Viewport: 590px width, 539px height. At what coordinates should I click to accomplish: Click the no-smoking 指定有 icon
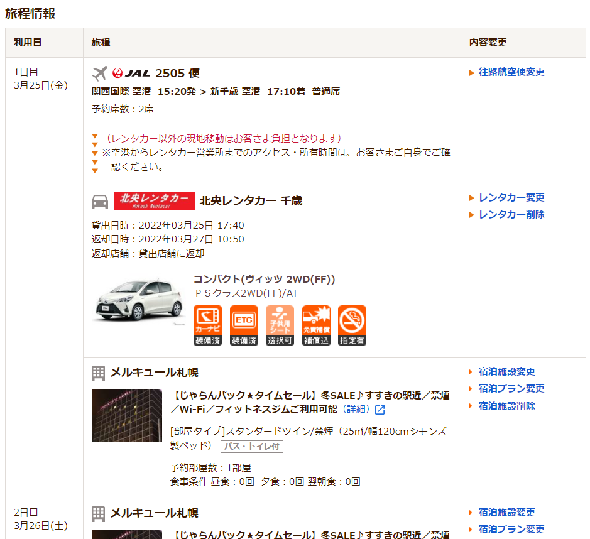pos(352,325)
